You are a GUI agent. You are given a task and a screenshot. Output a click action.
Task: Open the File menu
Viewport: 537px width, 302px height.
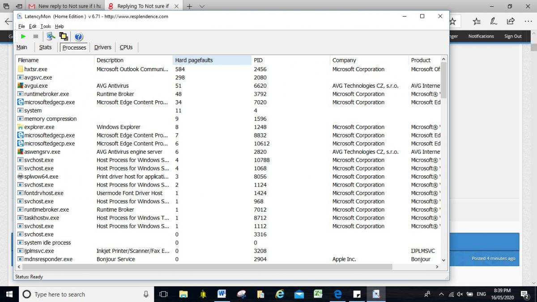click(x=21, y=26)
